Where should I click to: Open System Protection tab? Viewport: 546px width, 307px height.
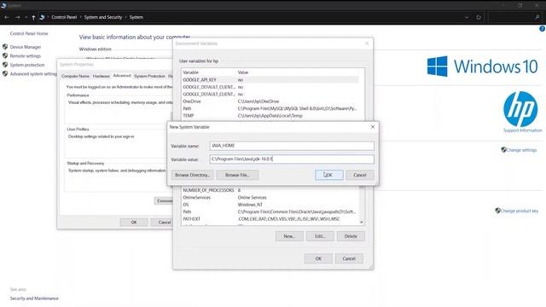149,76
